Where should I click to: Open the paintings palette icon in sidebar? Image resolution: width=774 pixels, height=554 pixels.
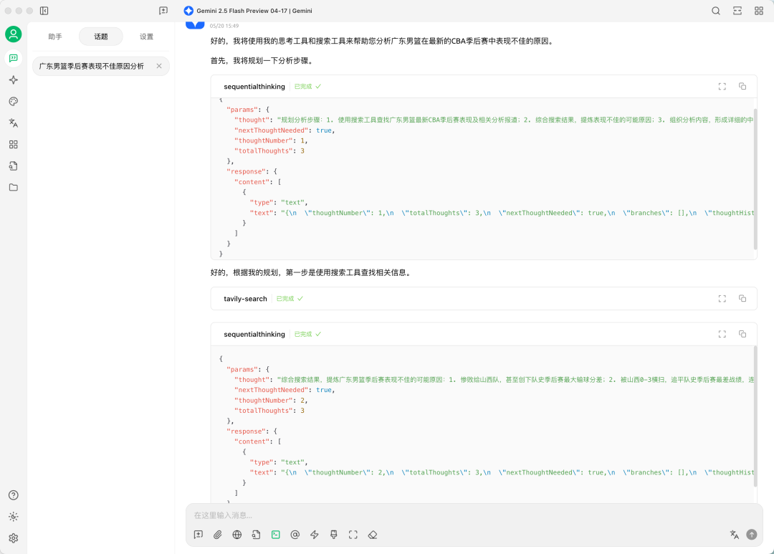(13, 102)
